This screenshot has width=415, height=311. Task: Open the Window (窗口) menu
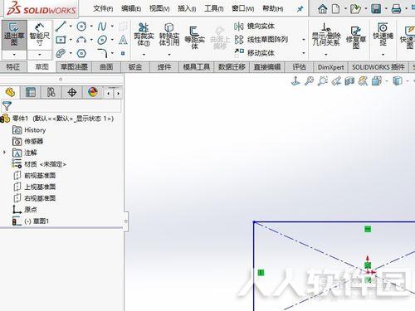click(243, 9)
